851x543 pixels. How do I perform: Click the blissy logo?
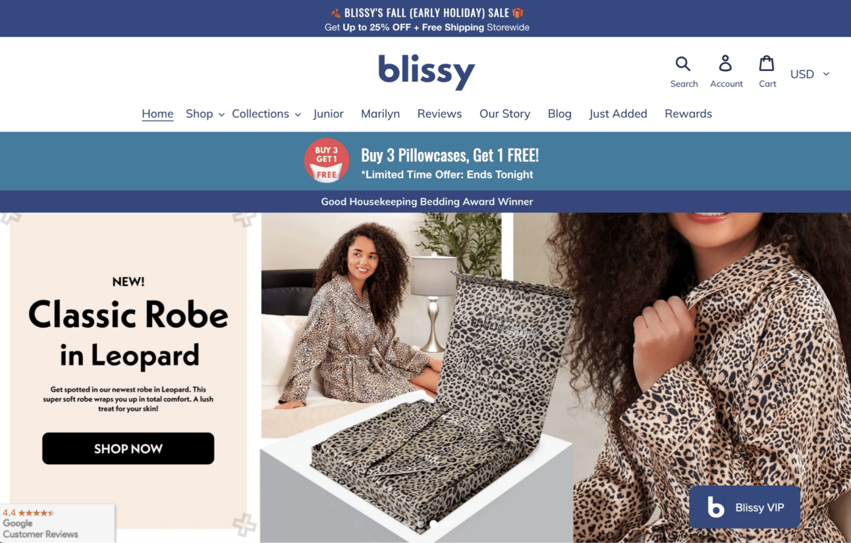click(x=426, y=71)
